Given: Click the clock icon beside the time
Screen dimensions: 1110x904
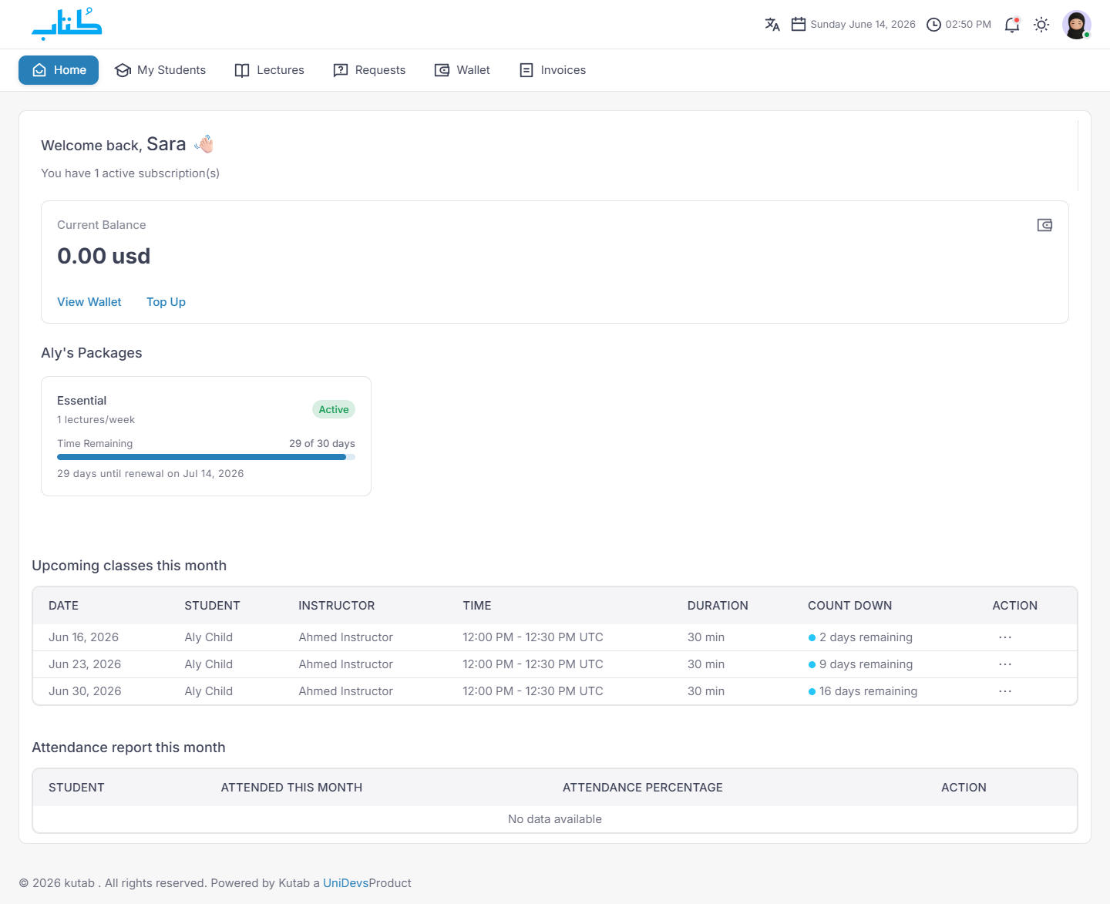Looking at the screenshot, I should coord(933,25).
